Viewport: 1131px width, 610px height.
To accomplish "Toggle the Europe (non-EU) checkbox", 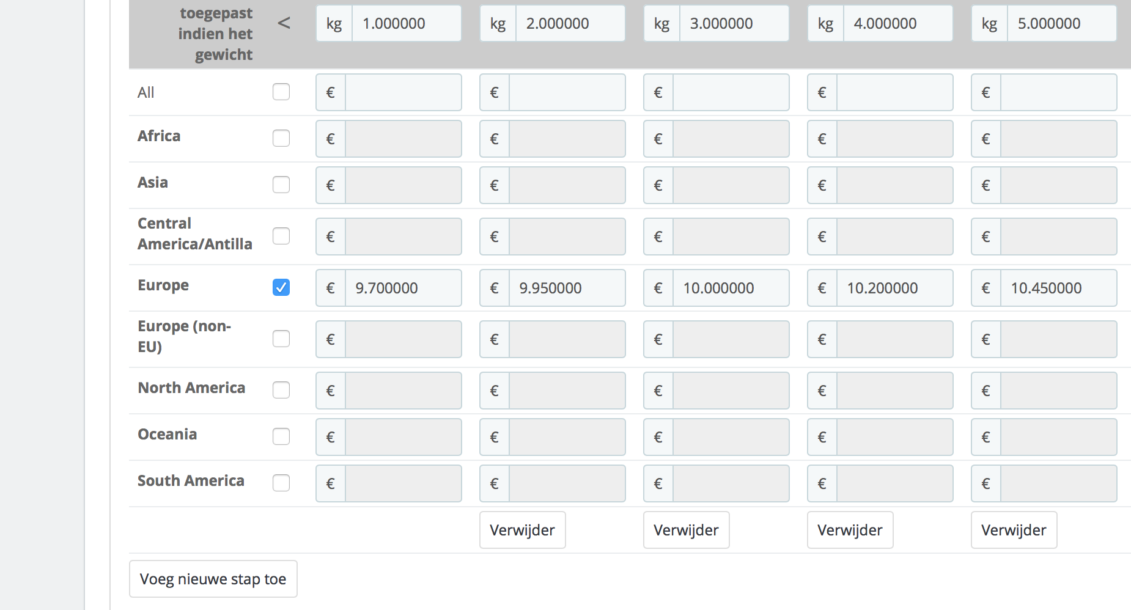I will coord(281,339).
